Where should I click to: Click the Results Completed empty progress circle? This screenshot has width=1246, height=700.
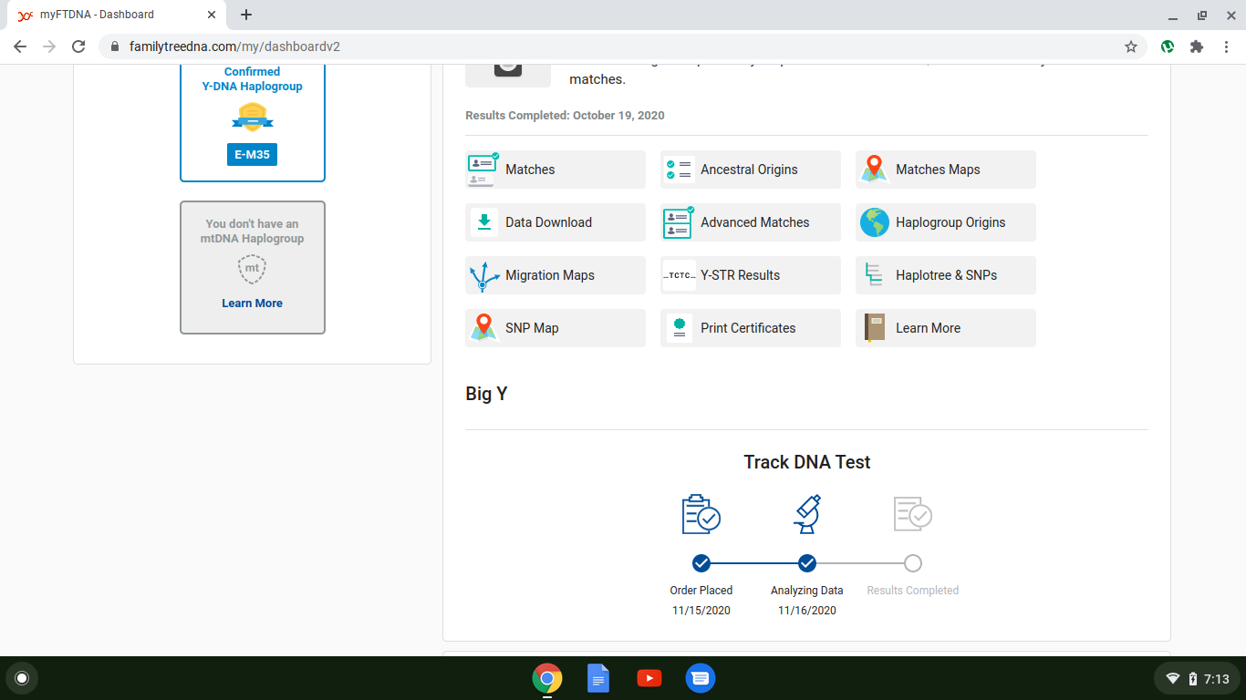[x=912, y=562]
